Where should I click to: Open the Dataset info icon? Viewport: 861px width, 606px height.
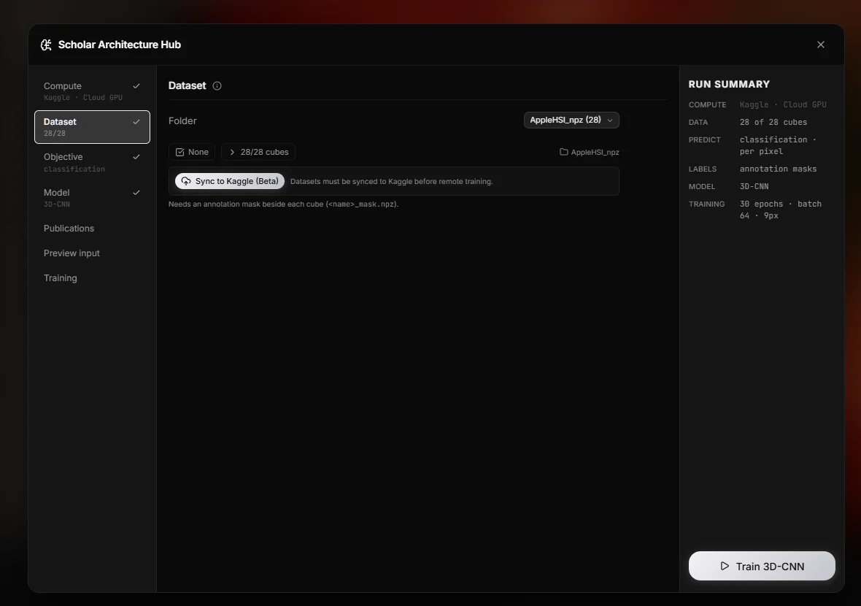[217, 85]
